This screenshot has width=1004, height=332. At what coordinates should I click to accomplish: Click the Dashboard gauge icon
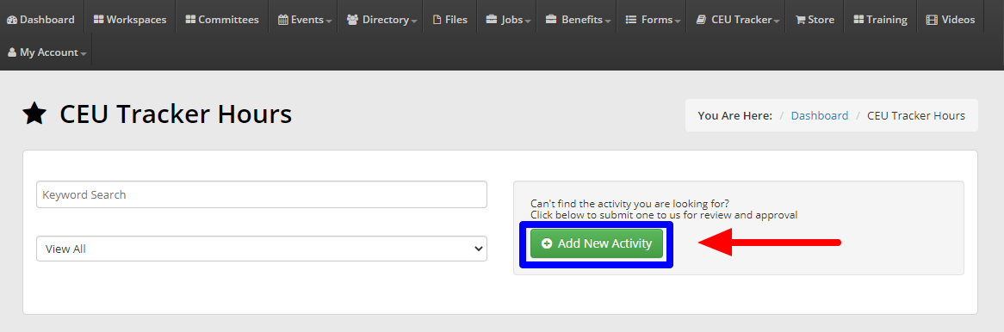click(11, 20)
